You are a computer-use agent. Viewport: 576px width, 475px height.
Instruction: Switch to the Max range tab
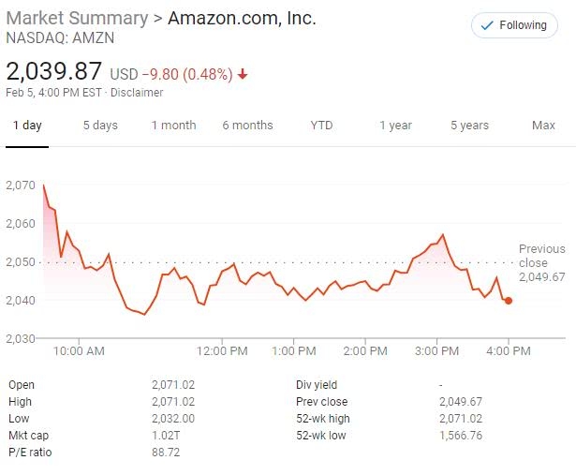[x=543, y=126]
